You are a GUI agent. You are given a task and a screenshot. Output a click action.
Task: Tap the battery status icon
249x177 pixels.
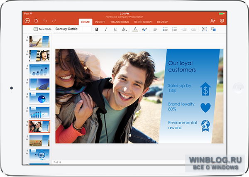[x=222, y=14]
